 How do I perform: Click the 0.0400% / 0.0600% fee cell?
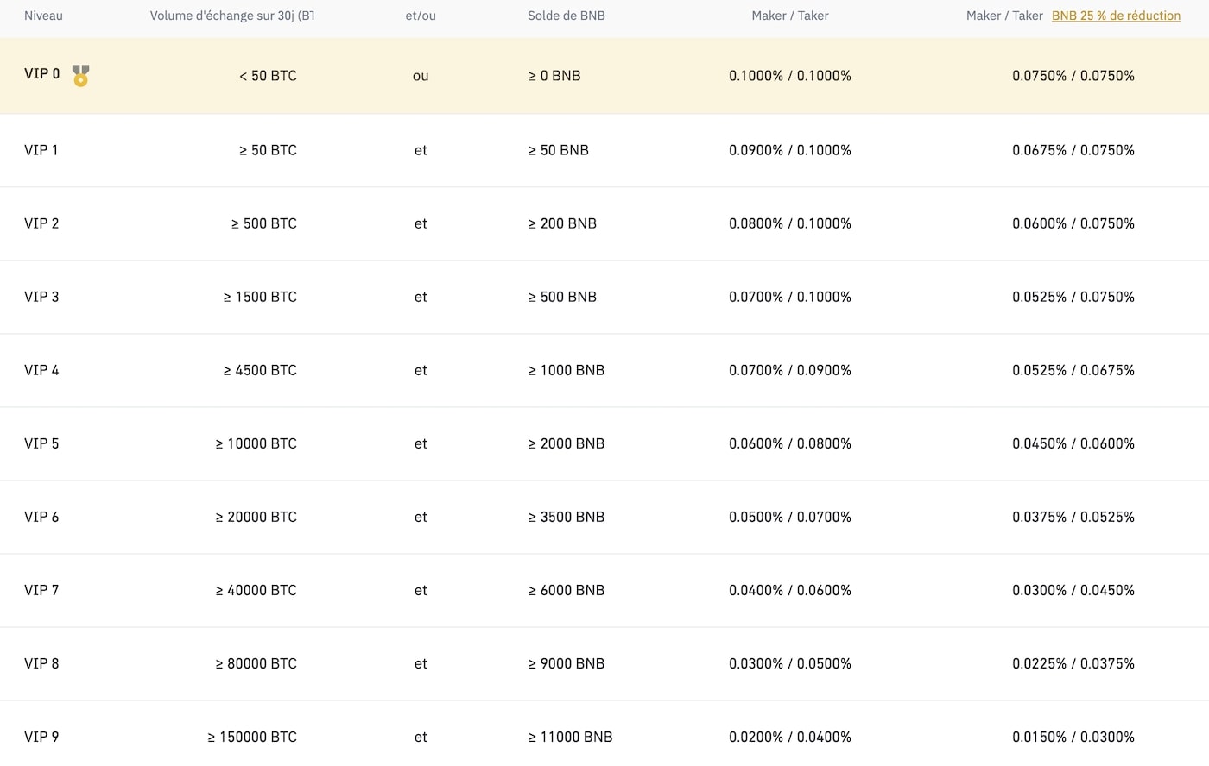tap(790, 590)
